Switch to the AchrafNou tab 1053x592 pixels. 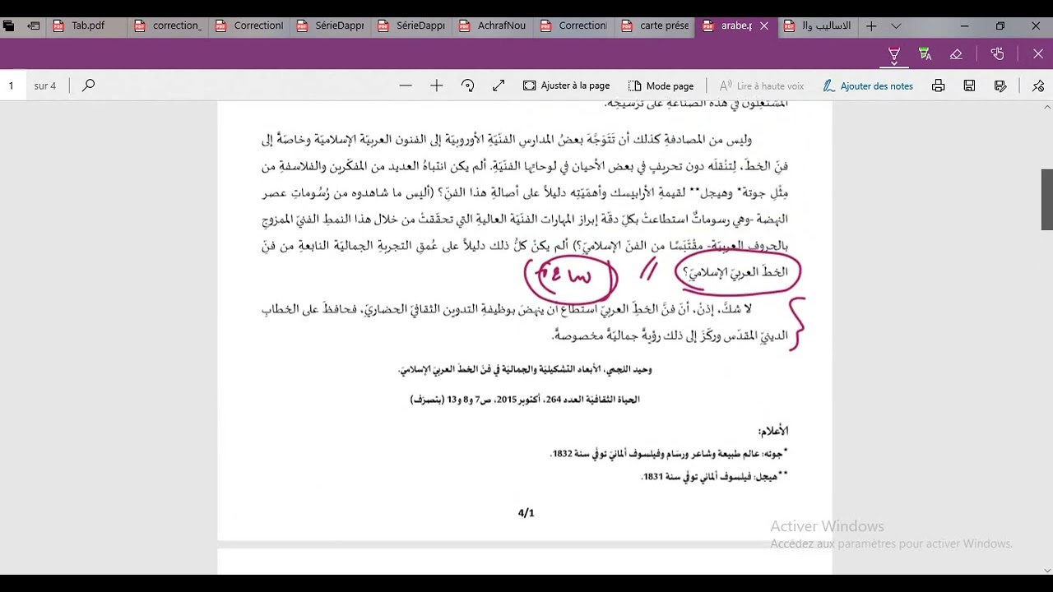[x=494, y=25]
